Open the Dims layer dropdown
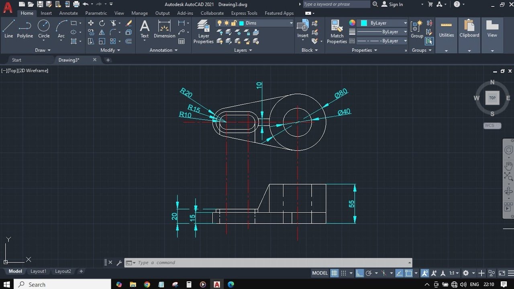This screenshot has width=514, height=289. [255, 23]
